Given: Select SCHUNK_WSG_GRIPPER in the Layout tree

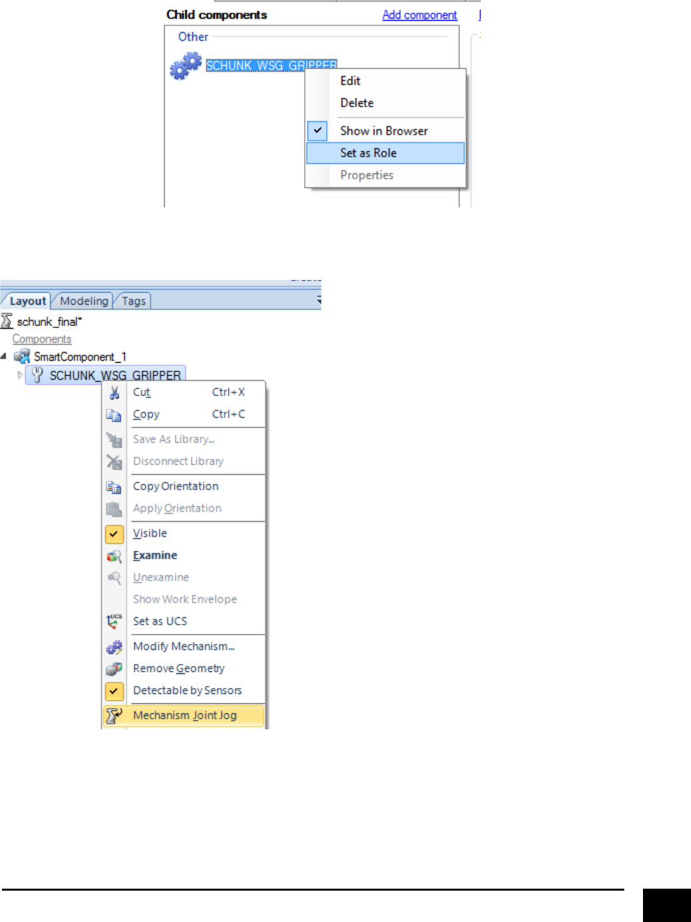Looking at the screenshot, I should click(x=115, y=375).
